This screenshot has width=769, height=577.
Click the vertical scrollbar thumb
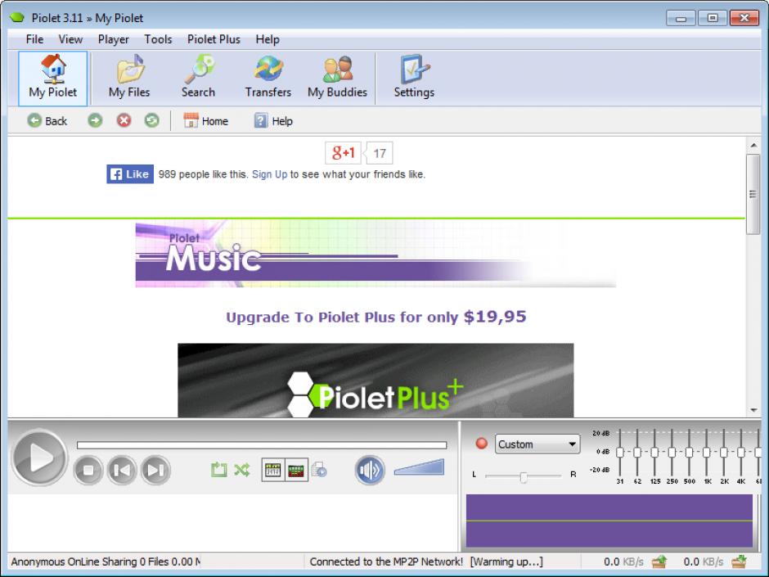pos(753,194)
